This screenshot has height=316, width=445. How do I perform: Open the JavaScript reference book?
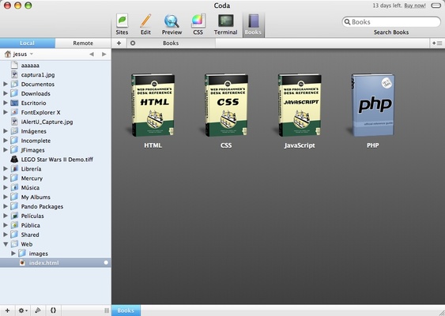point(300,105)
